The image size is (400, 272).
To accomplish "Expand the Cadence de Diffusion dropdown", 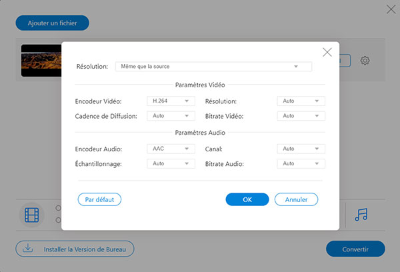I will coord(171,116).
